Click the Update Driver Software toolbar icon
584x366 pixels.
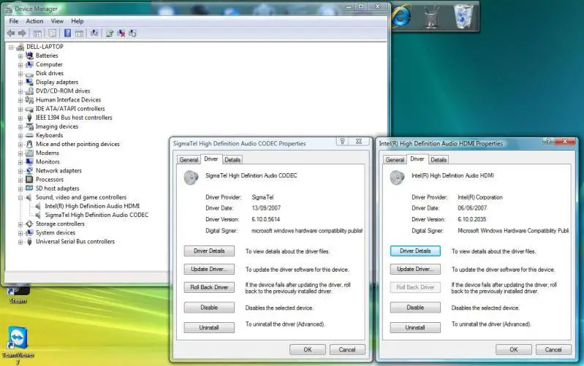click(x=110, y=33)
